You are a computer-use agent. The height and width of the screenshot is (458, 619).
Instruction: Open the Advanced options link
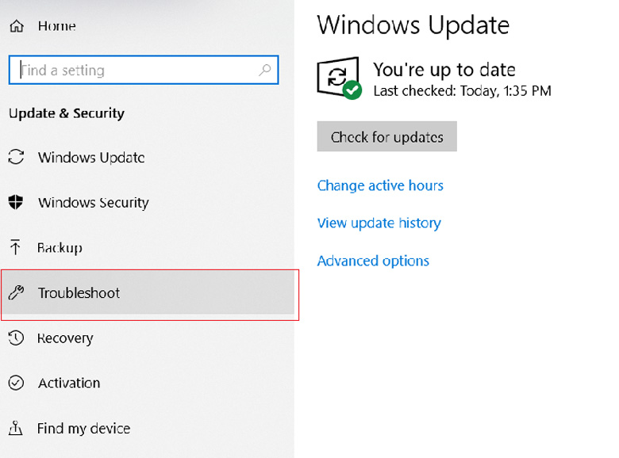[373, 261]
